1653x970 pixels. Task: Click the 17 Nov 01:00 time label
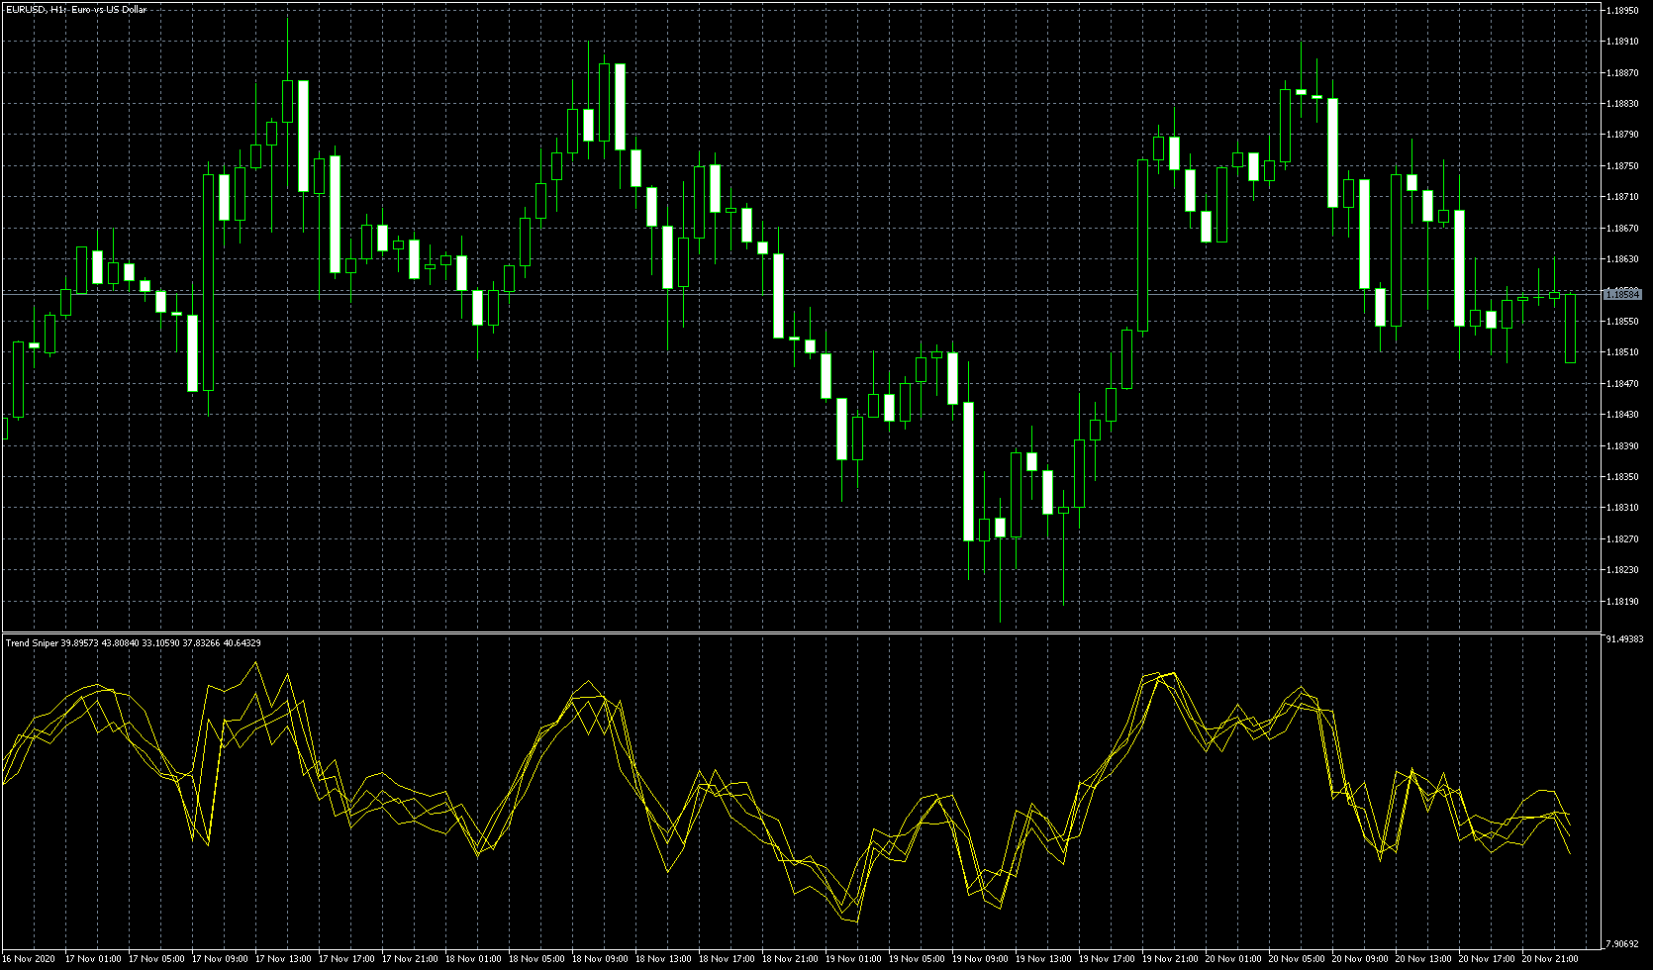(x=93, y=959)
